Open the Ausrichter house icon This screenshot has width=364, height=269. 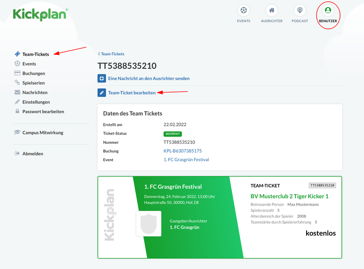pos(272,11)
